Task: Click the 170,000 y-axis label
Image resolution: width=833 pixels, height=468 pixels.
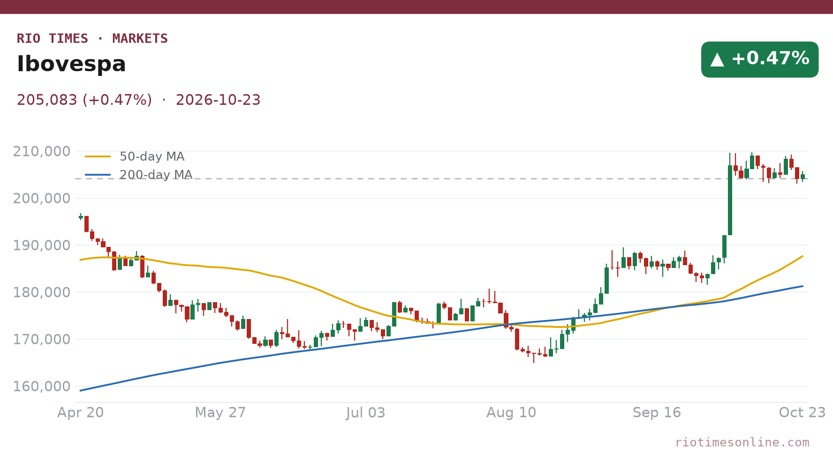Action: (x=41, y=339)
